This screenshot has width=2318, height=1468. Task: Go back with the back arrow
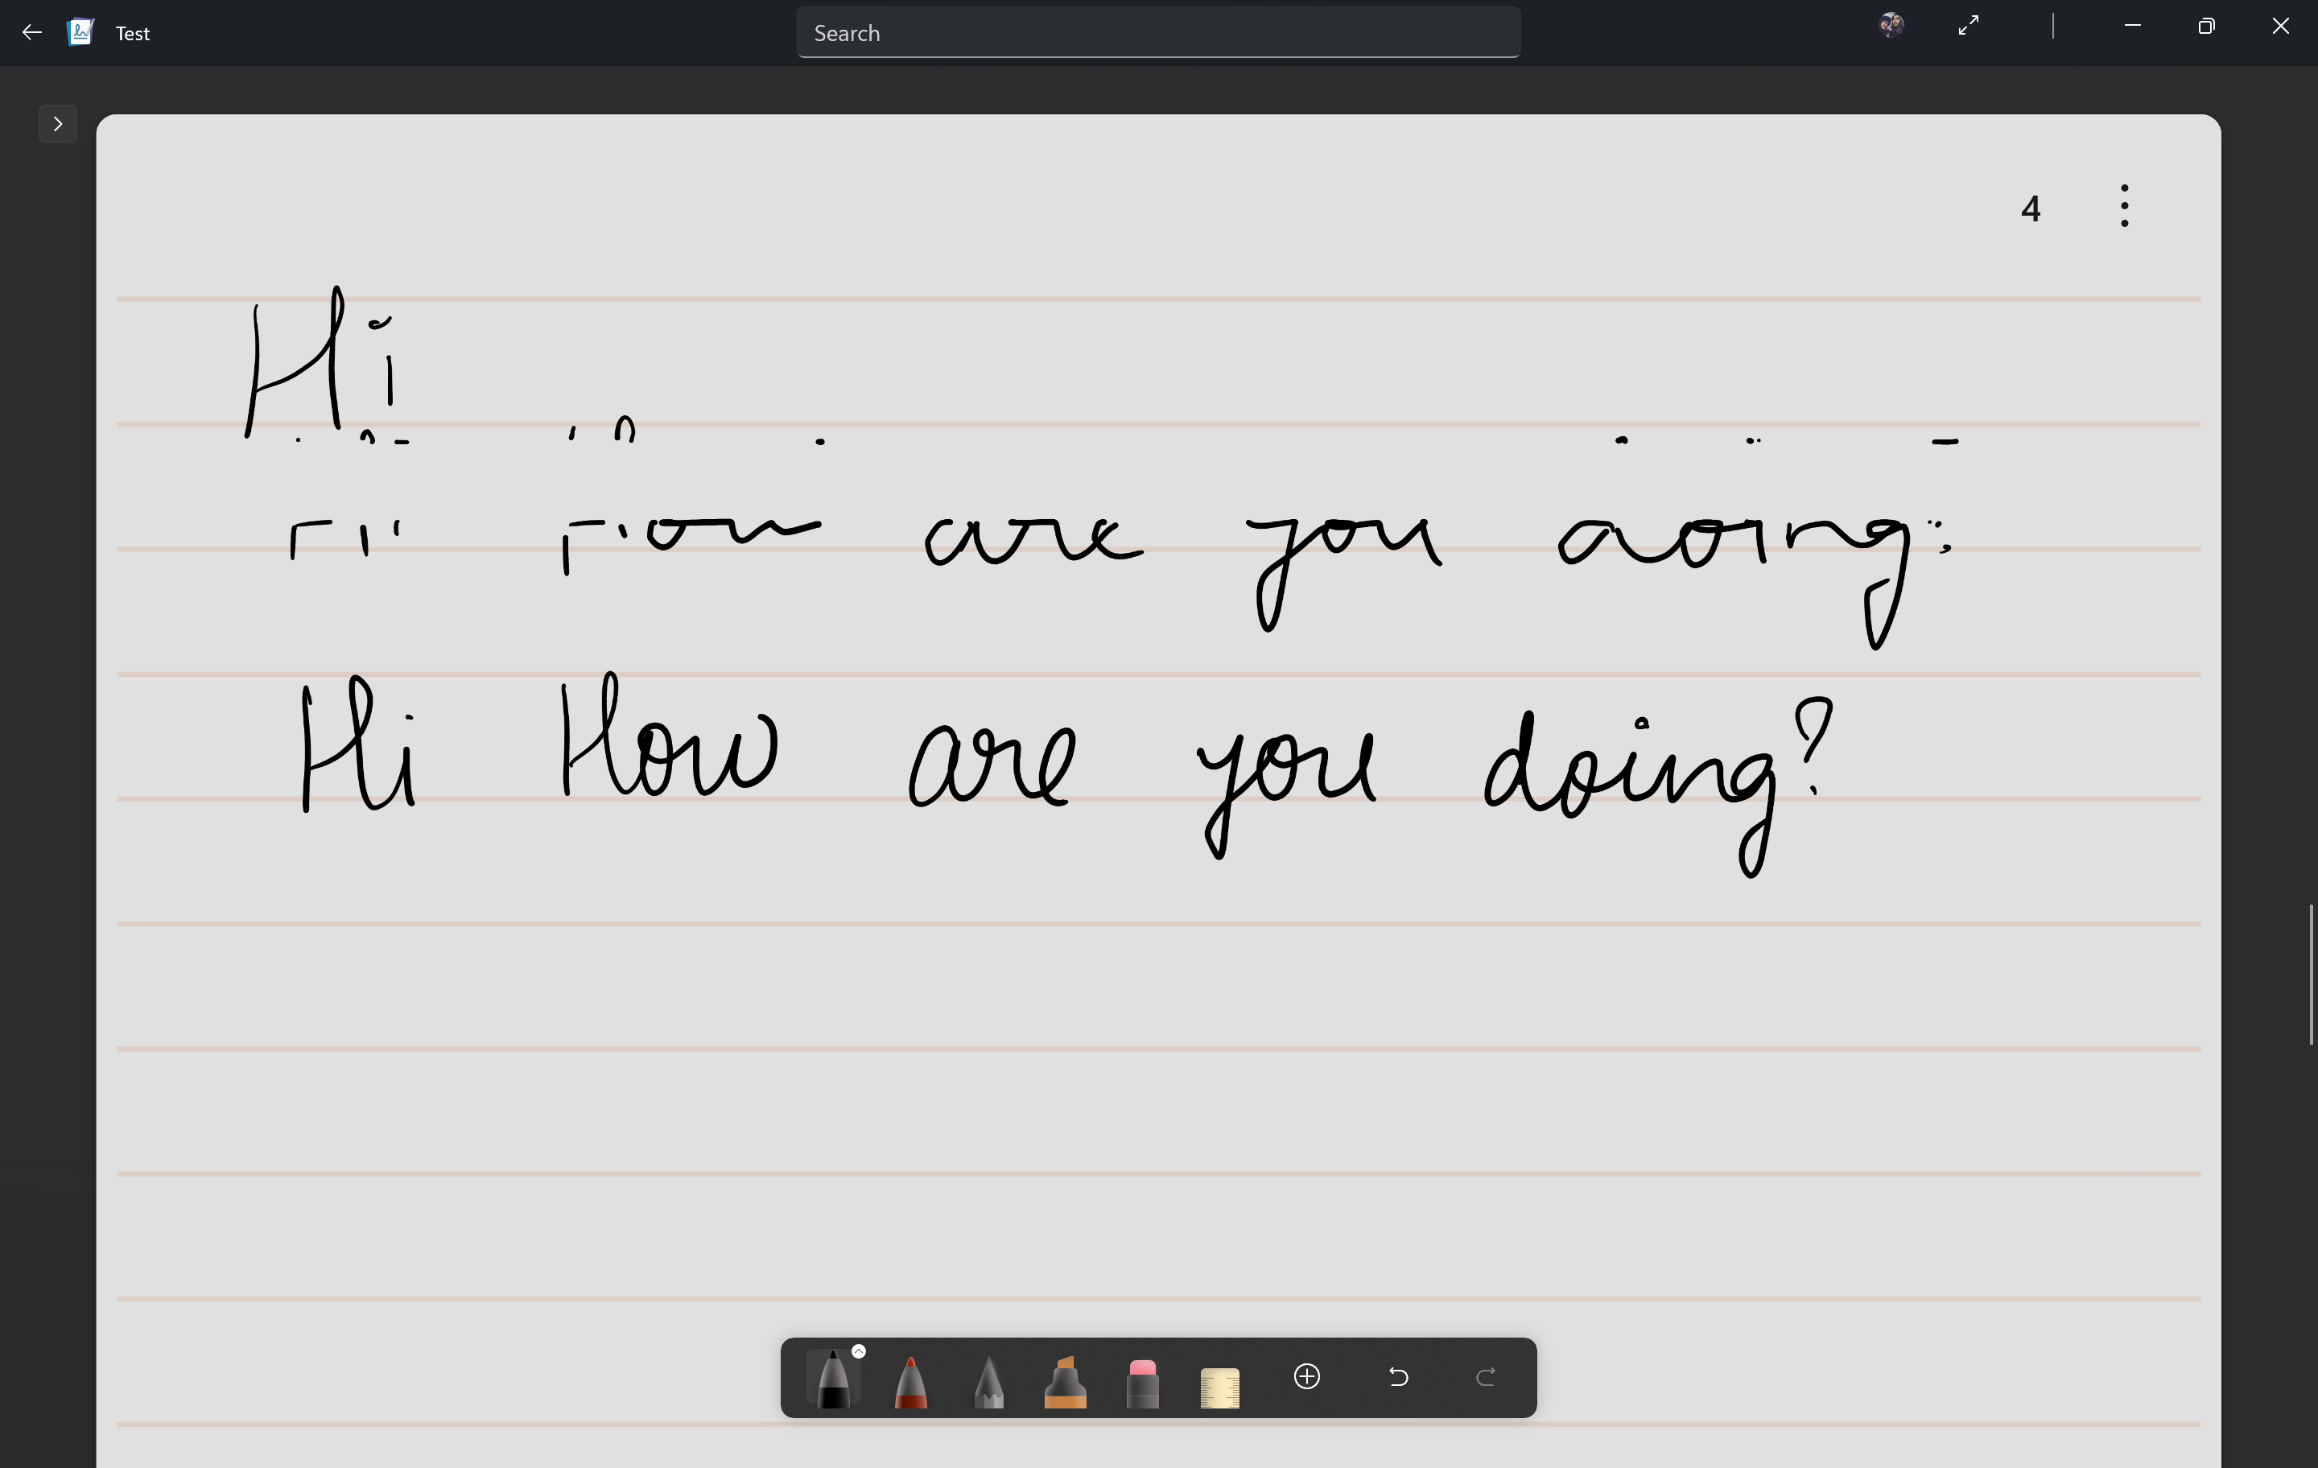[x=31, y=33]
